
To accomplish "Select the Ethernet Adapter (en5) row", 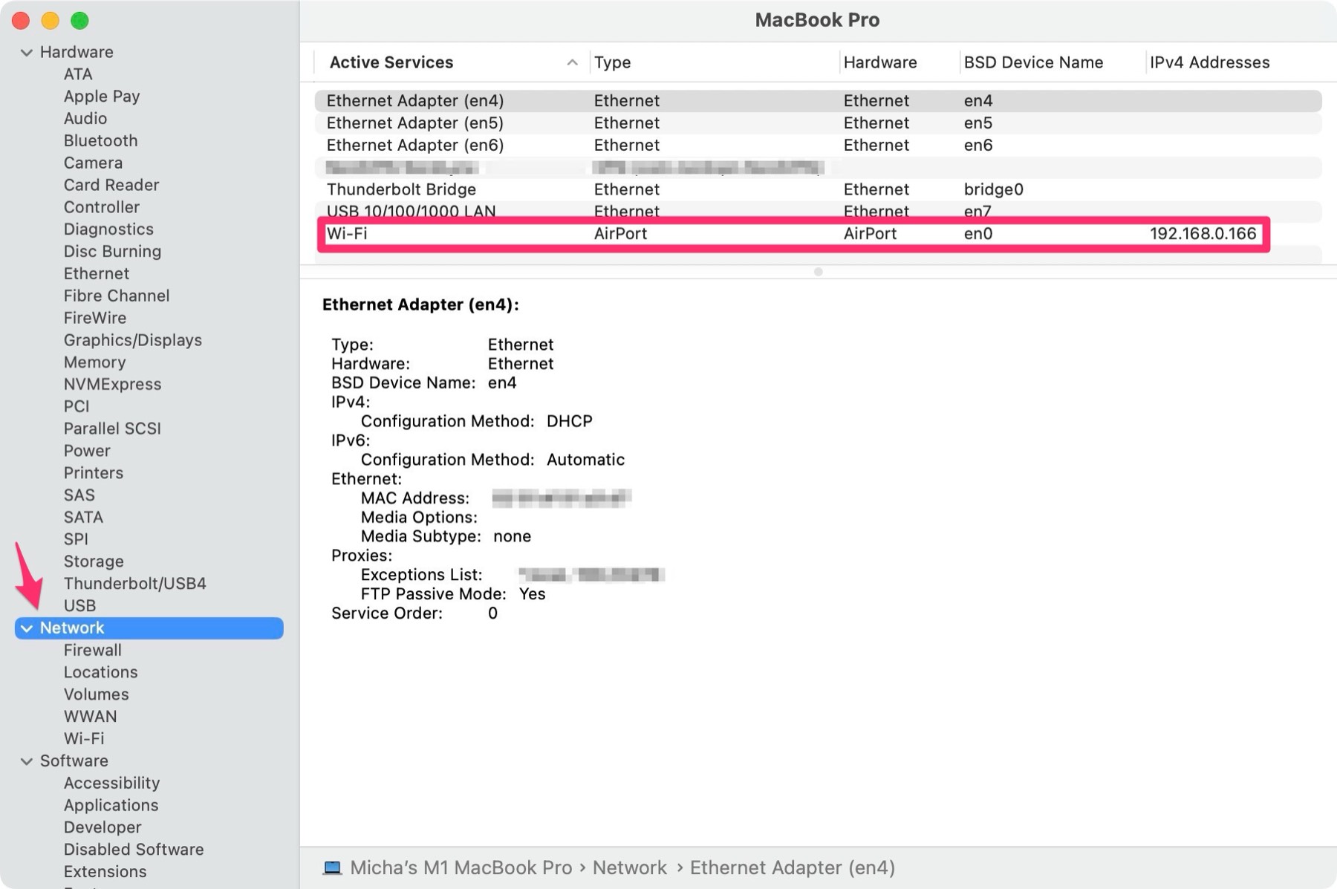I will pos(818,123).
